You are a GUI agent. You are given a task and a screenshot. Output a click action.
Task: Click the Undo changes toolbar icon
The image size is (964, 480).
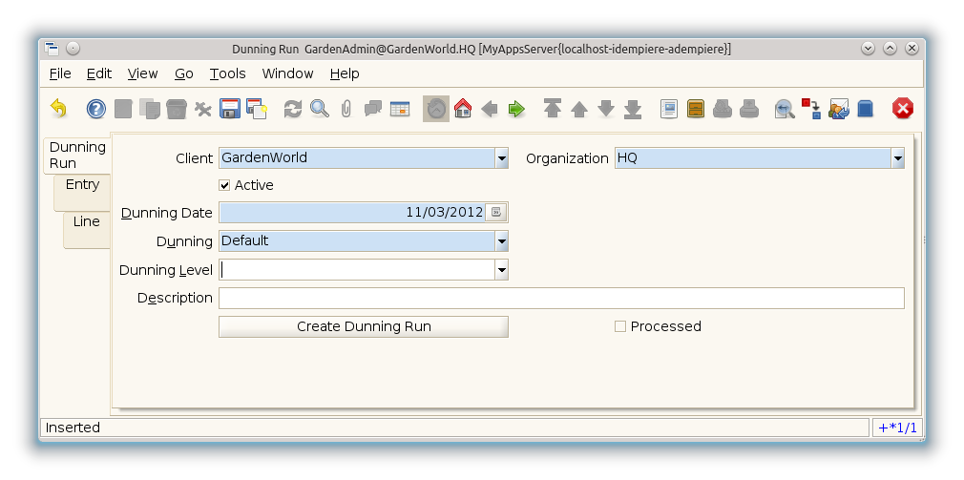(x=58, y=109)
